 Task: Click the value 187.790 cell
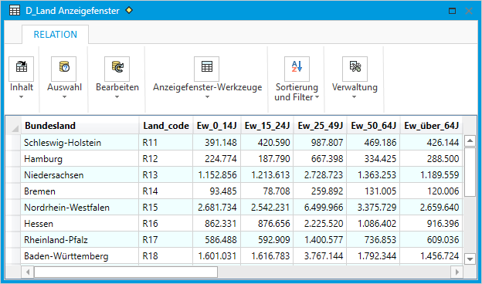click(267, 159)
